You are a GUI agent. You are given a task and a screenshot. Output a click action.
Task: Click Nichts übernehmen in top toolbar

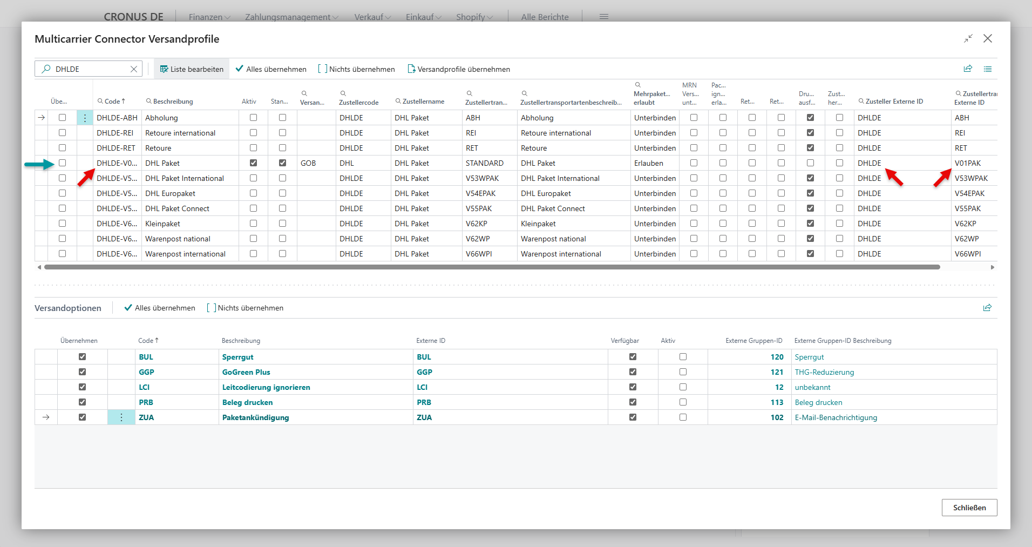(x=356, y=69)
